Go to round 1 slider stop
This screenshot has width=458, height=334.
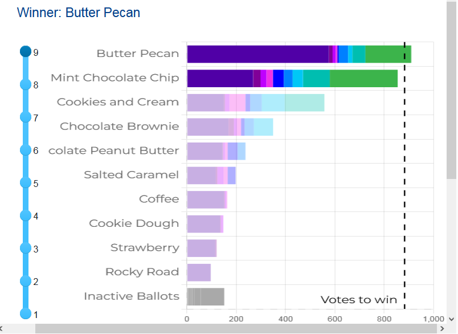click(x=26, y=313)
